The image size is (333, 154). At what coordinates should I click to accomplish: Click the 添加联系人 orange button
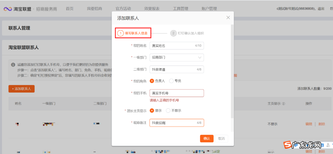tap(22, 89)
